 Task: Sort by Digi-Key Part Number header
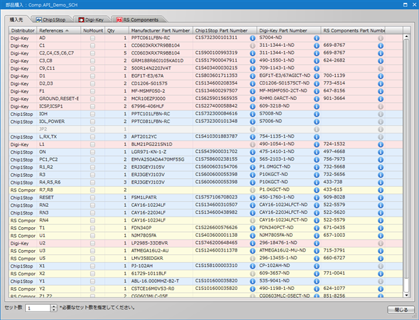[289, 31]
